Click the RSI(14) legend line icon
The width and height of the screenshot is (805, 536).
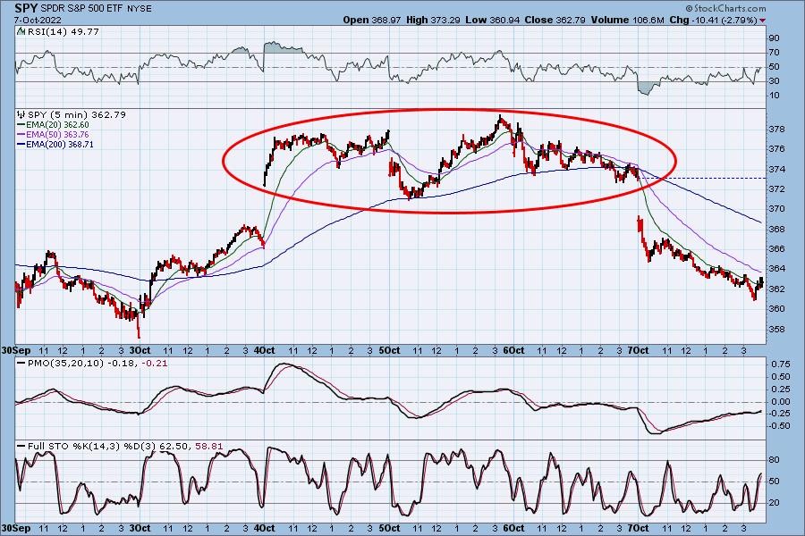click(x=21, y=31)
